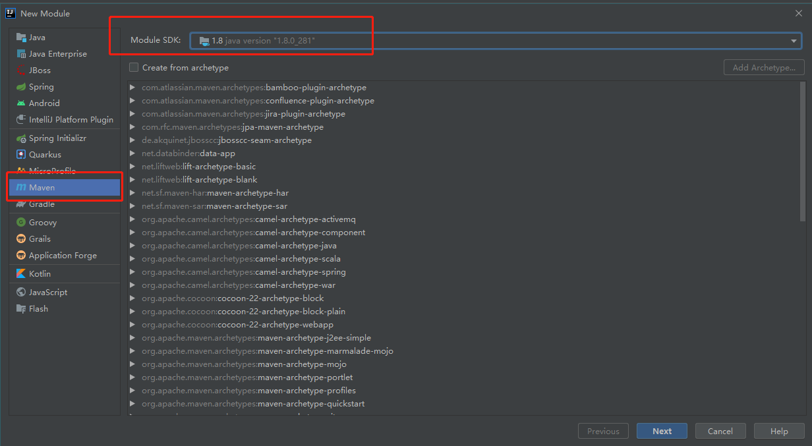Screen dimensions: 812x446
Task: Click the Java module type icon
Action: coord(21,38)
